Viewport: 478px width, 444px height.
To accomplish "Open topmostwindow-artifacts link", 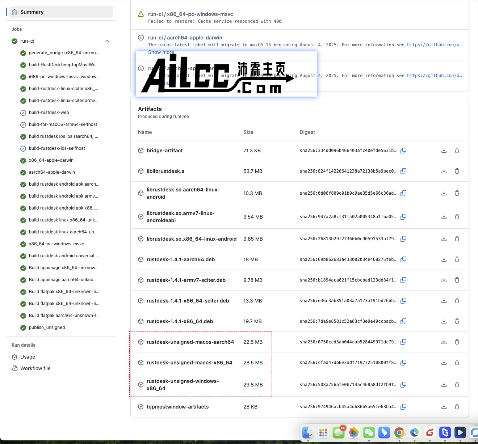I will pos(177,407).
